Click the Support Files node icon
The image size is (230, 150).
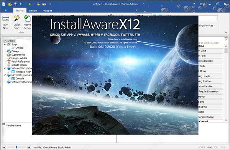click(9, 55)
